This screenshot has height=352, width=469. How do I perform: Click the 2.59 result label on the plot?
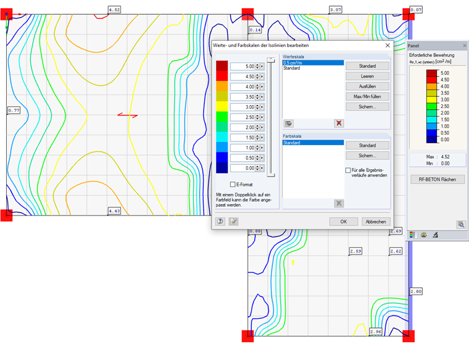coord(355,251)
